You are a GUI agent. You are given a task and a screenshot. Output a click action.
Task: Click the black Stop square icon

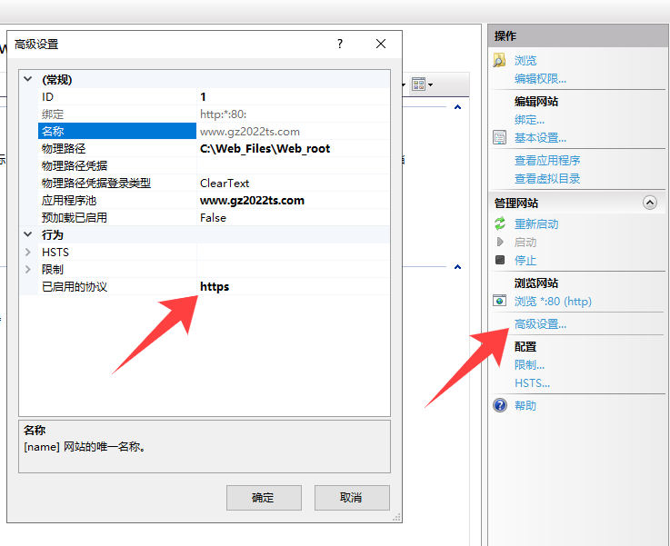click(x=500, y=260)
